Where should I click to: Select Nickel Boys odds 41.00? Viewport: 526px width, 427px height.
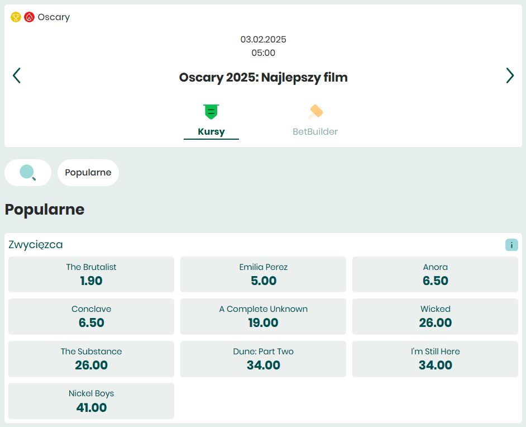(91, 401)
